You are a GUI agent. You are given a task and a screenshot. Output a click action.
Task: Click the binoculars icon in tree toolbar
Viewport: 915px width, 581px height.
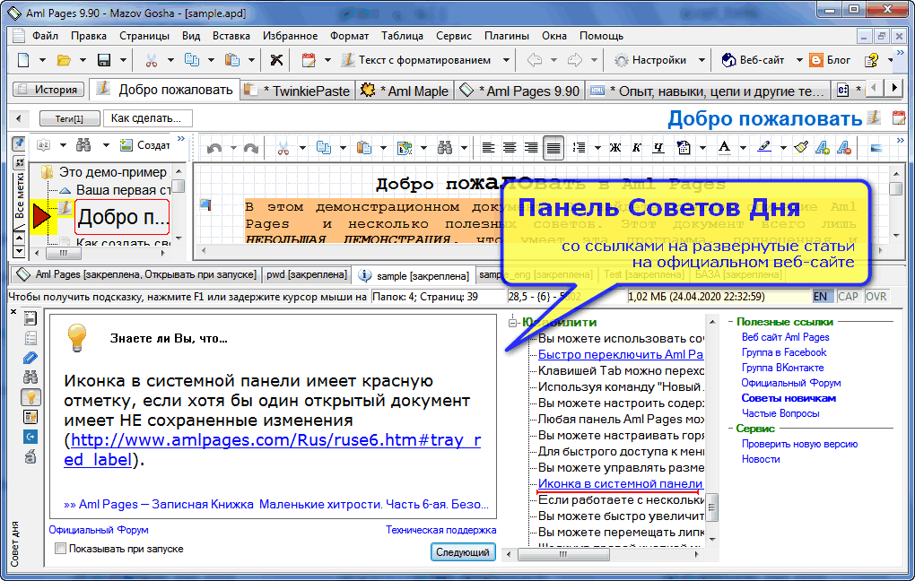coord(84,144)
